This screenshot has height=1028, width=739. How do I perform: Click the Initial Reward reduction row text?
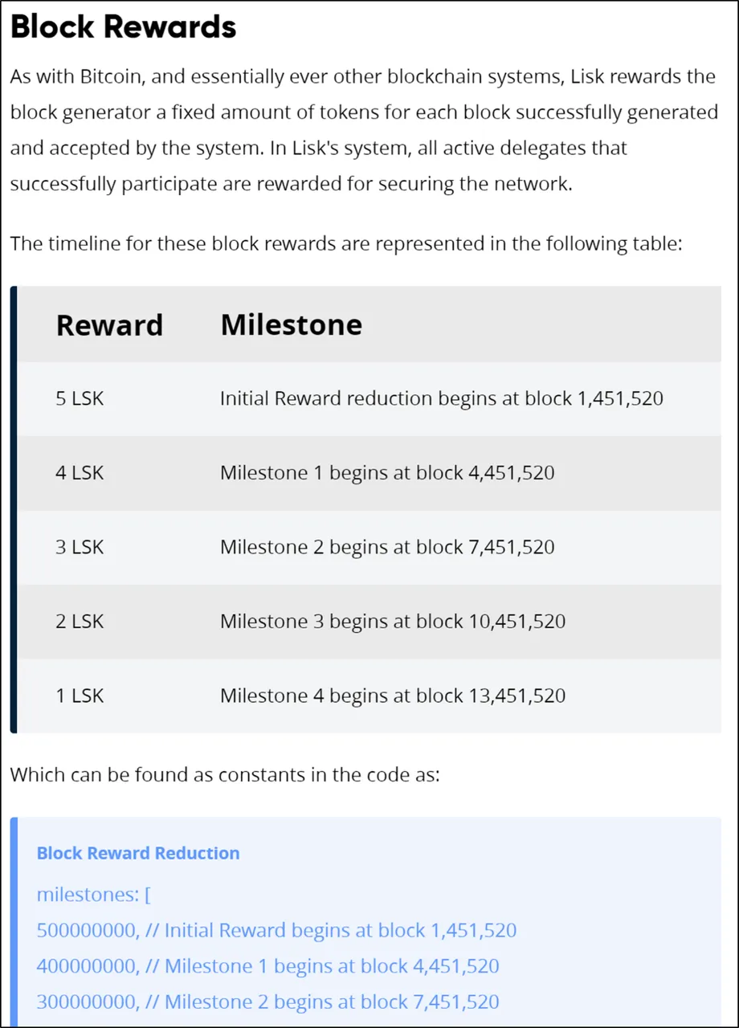tap(442, 398)
